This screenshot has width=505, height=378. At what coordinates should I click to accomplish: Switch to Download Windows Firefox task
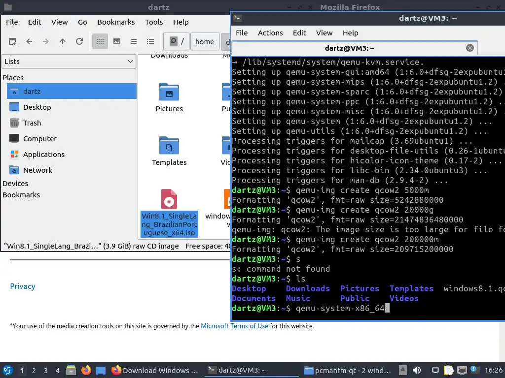click(x=155, y=370)
